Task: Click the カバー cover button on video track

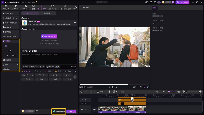Action: coord(95,109)
